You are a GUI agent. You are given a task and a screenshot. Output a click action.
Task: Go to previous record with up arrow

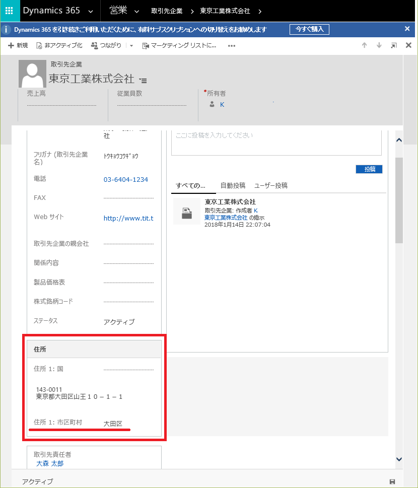click(x=364, y=45)
